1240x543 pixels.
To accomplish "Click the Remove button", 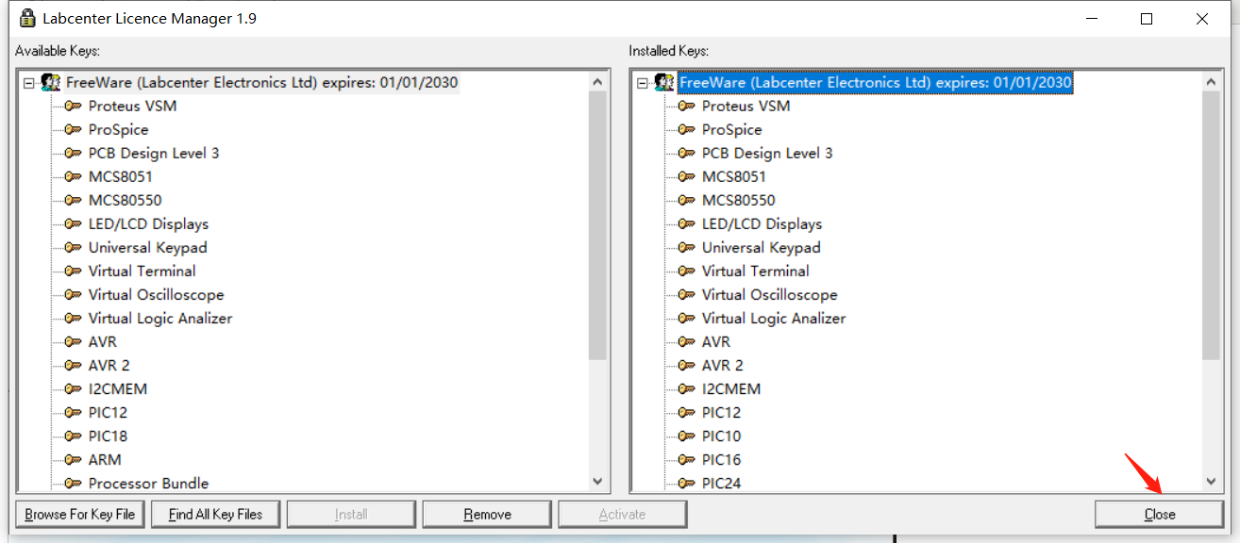I will [487, 514].
